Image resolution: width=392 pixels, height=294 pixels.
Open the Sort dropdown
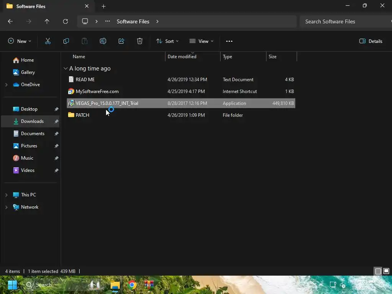click(167, 41)
